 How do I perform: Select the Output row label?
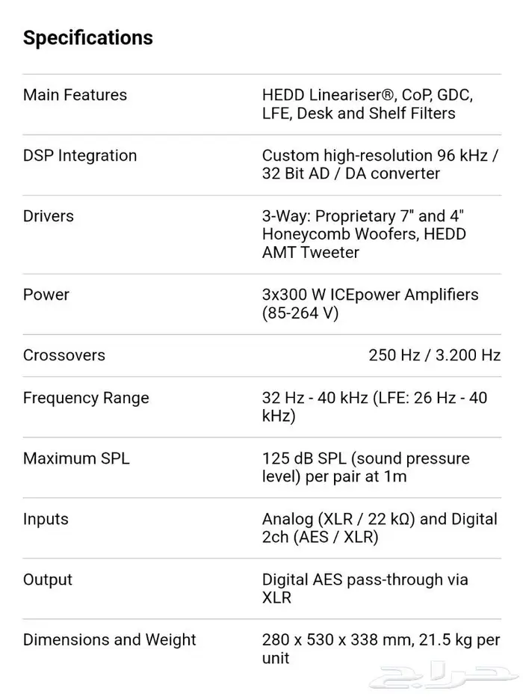coord(48,580)
